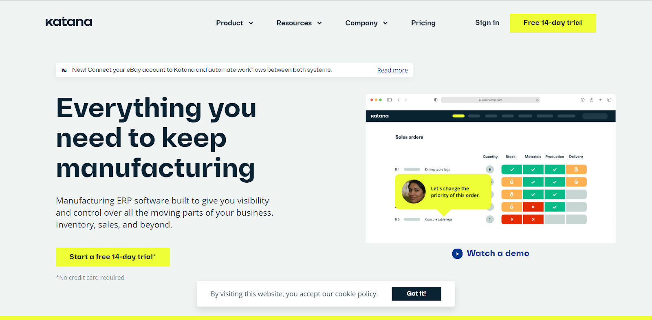Click the Katana logo in header

pos(69,22)
